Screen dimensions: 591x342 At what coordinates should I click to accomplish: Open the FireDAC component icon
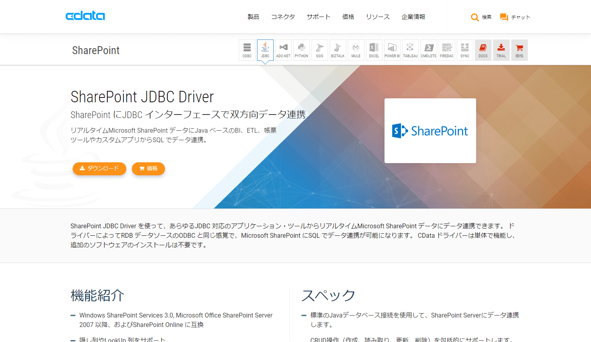[x=447, y=50]
